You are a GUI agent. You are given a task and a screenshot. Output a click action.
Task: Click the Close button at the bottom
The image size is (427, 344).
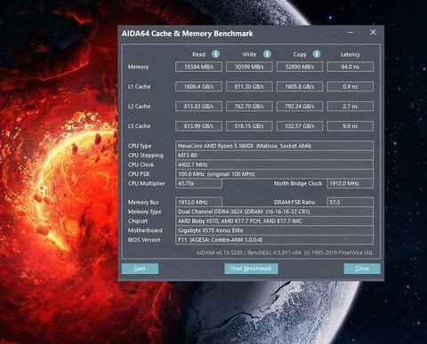[x=362, y=268]
